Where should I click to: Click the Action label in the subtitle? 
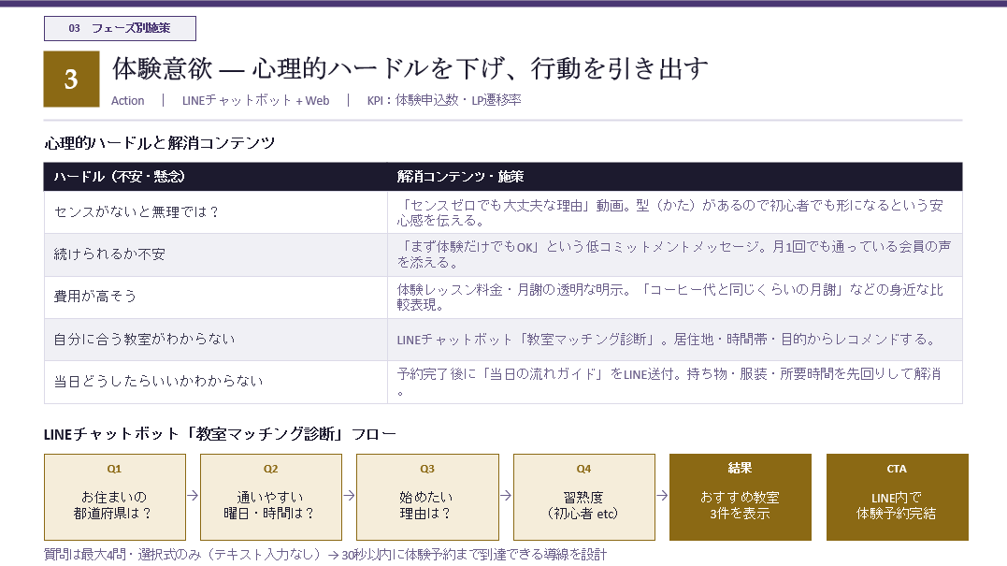126,99
